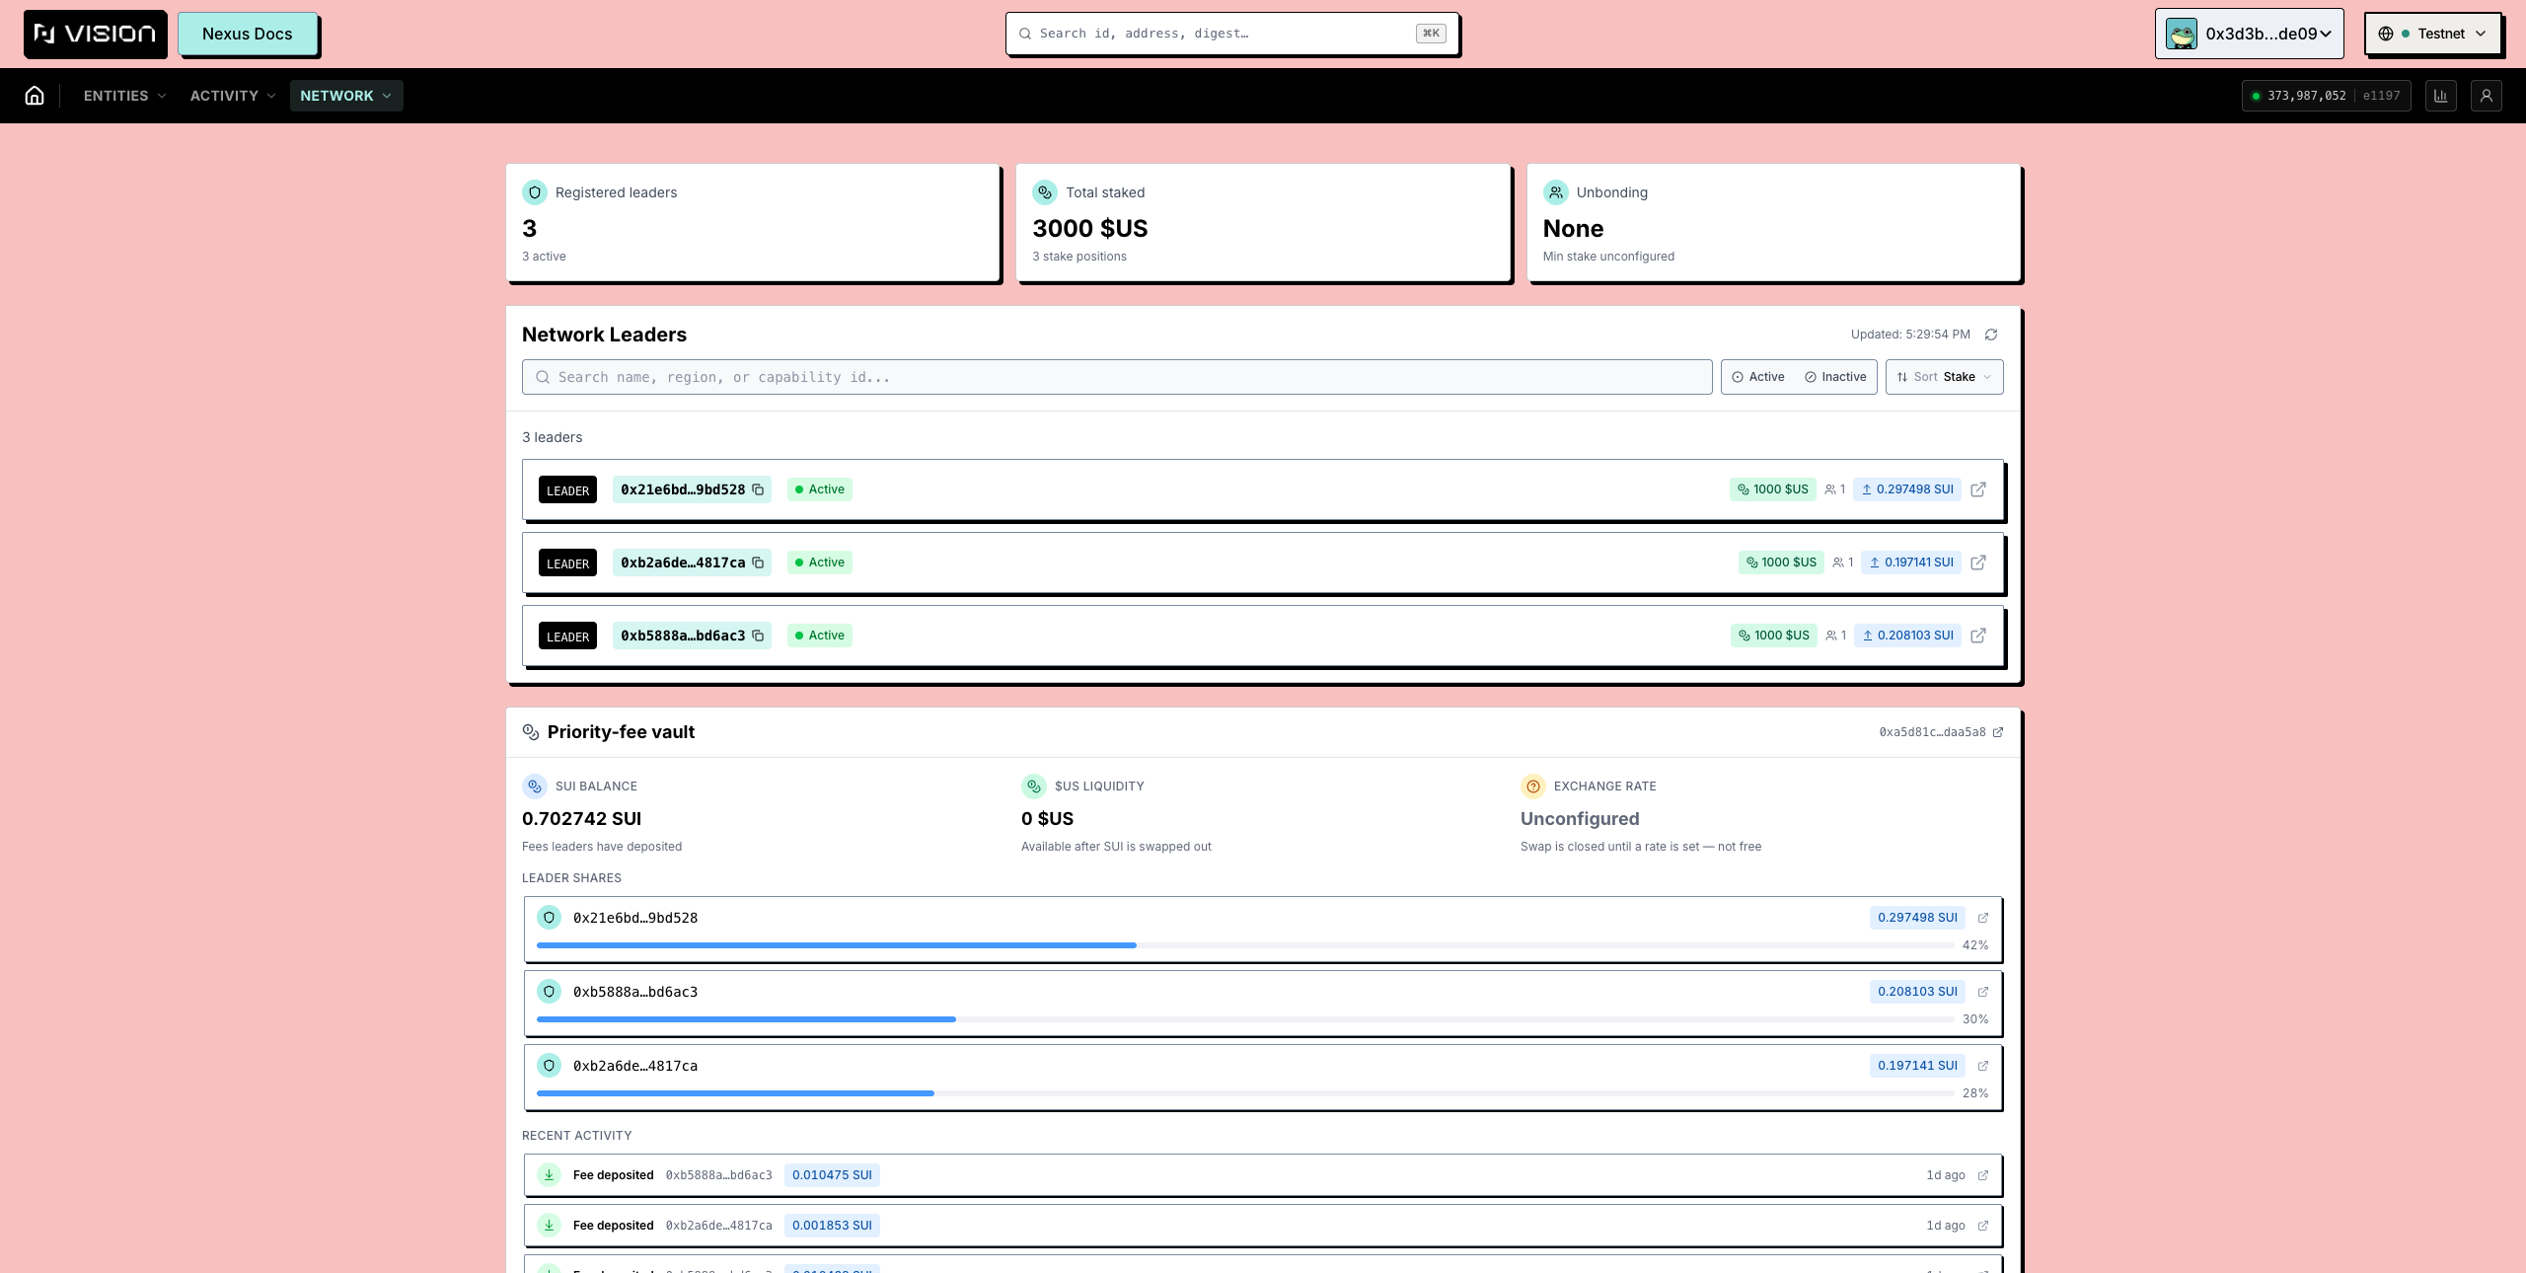Image resolution: width=2526 pixels, height=1273 pixels.
Task: Copy leader address 0x21e6bd…9bd528
Action: pyautogui.click(x=758, y=489)
